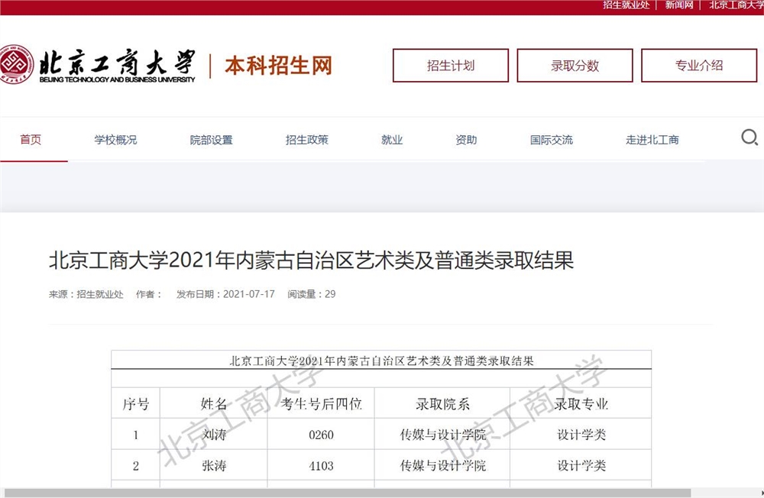764x498 pixels.
Task: Click the horizontal scrollbar thumb
Action: [348, 493]
